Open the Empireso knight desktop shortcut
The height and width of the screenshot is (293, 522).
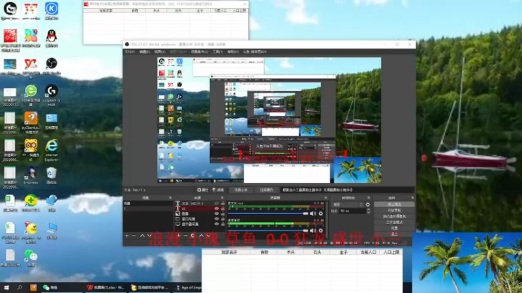[x=31, y=175]
